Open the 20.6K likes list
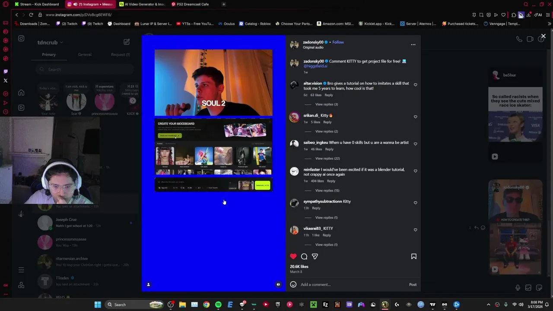The width and height of the screenshot is (553, 311). (x=299, y=267)
